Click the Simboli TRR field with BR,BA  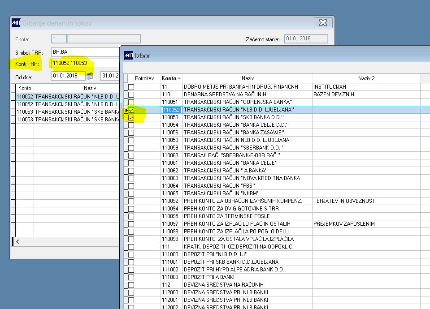85,52
